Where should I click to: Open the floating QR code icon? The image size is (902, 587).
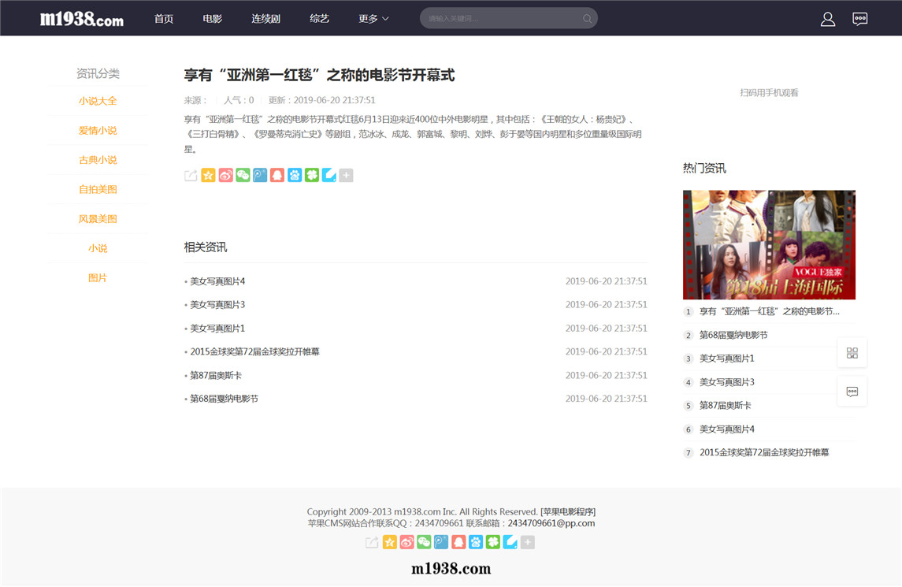(852, 353)
